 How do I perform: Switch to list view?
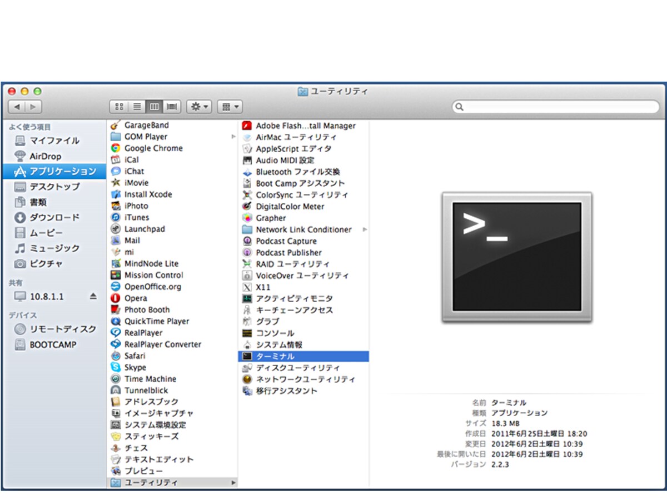pyautogui.click(x=137, y=107)
